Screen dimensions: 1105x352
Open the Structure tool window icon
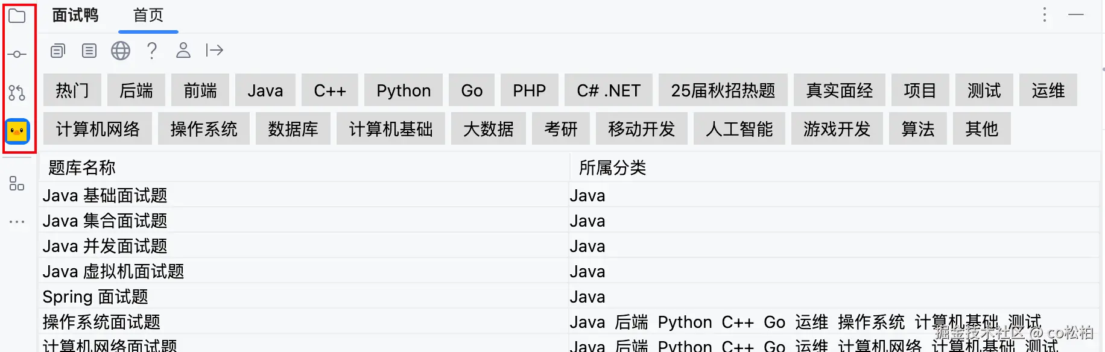17,184
